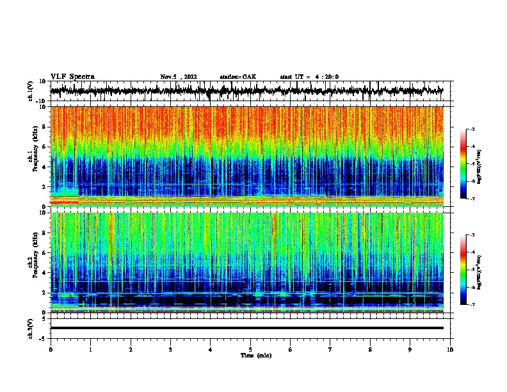Click the ch.2 "Frequency (kHz)" axis label
This screenshot has height=392, width=507.
(x=35, y=256)
